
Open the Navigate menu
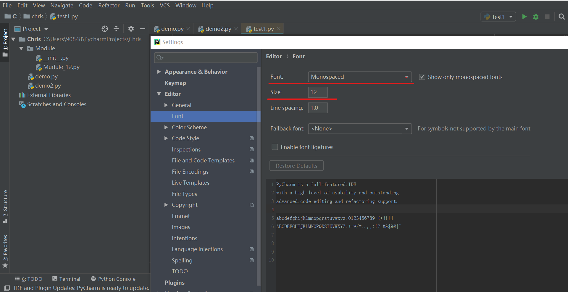(x=62, y=5)
